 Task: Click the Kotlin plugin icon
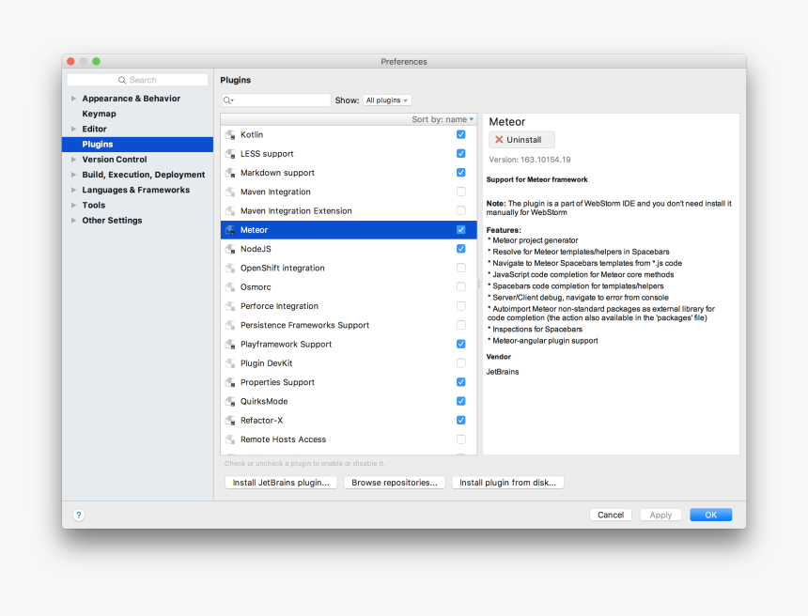pyautogui.click(x=230, y=135)
